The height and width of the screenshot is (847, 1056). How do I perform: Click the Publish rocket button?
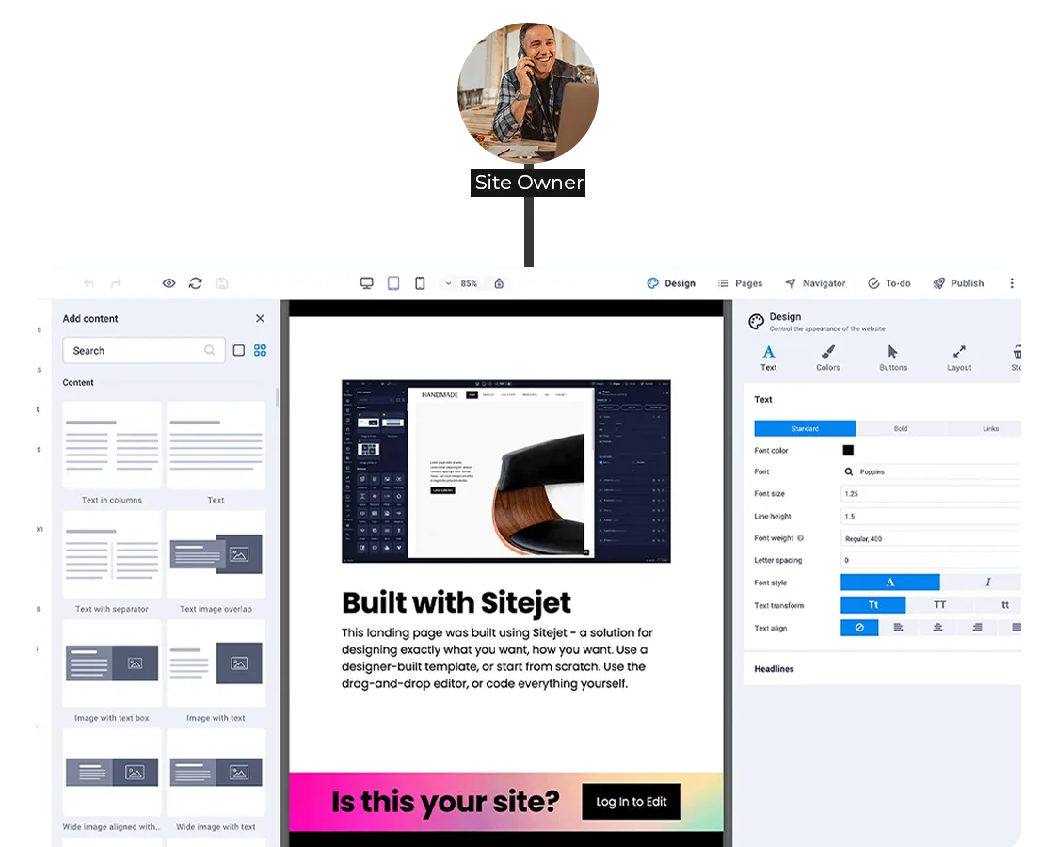[x=958, y=283]
